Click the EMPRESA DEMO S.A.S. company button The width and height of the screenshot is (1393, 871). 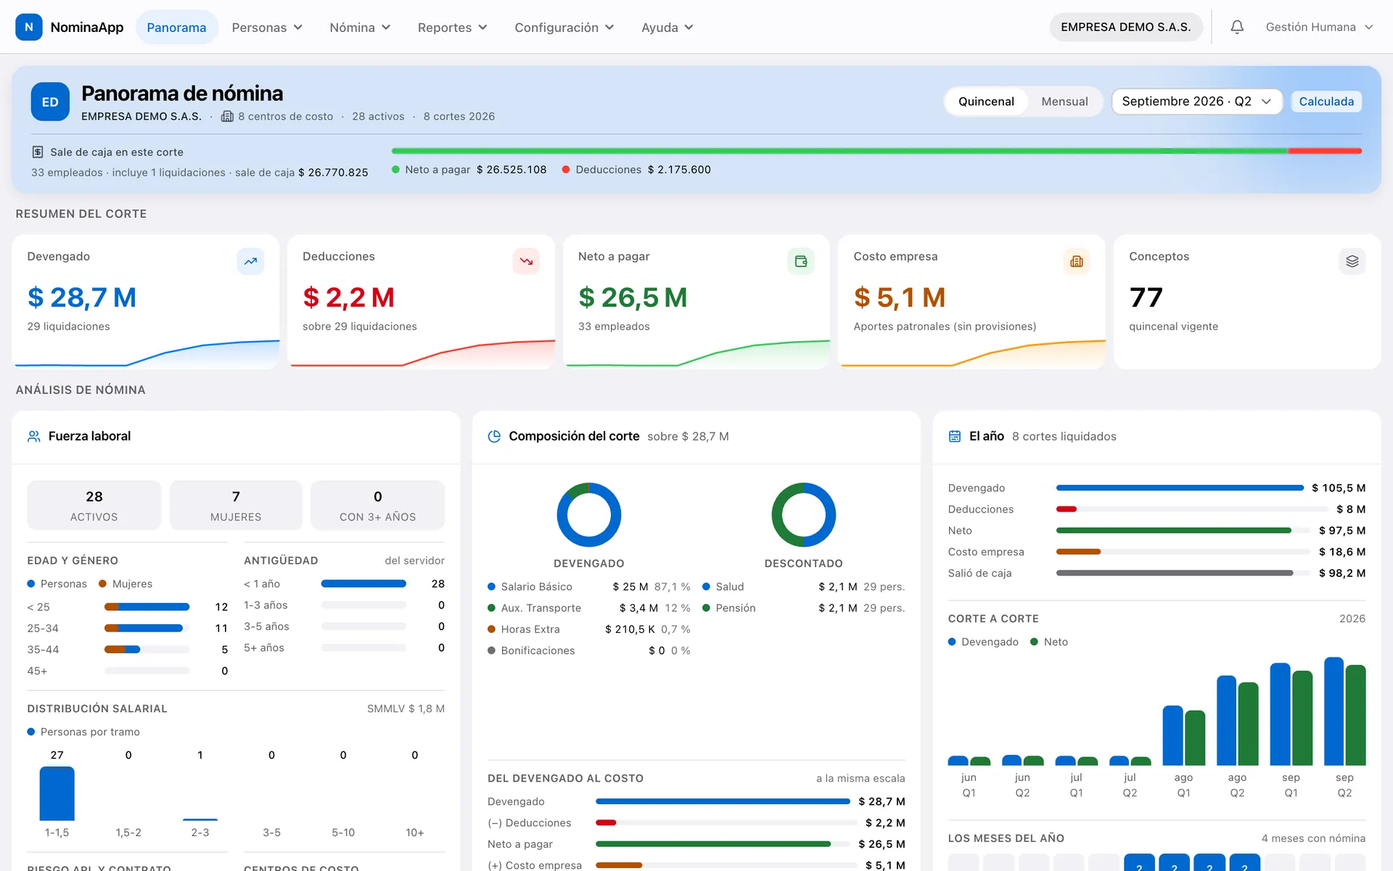coord(1125,27)
